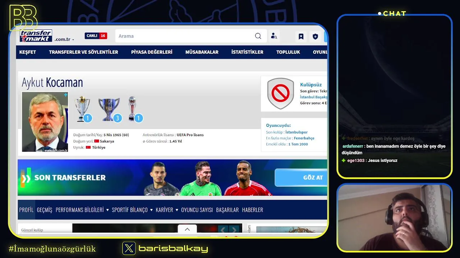Open the .com.tr domain dropdown

tap(65, 39)
